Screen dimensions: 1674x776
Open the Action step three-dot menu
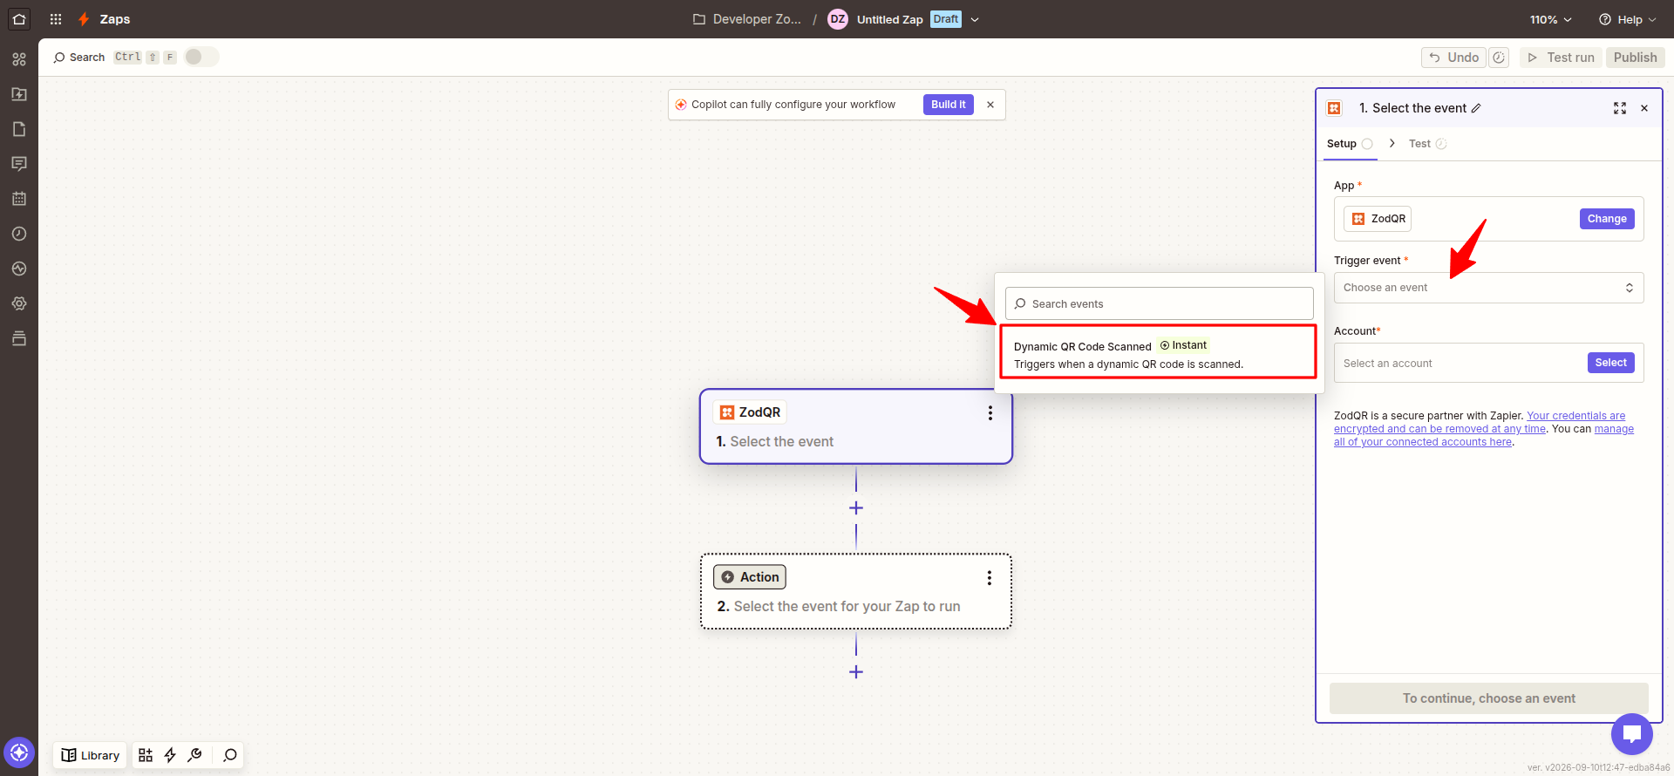pos(989,578)
